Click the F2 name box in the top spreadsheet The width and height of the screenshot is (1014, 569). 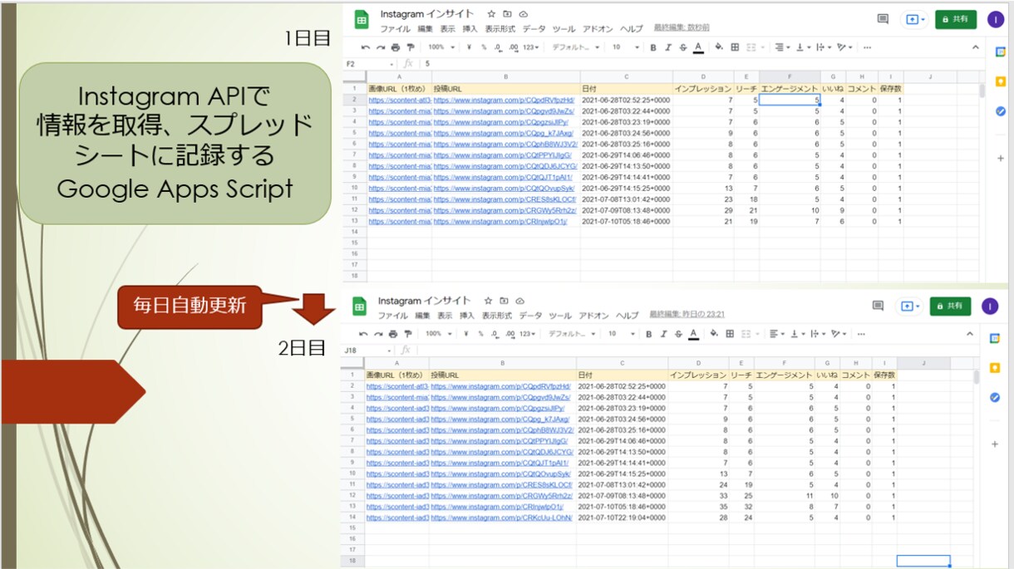[x=370, y=63]
